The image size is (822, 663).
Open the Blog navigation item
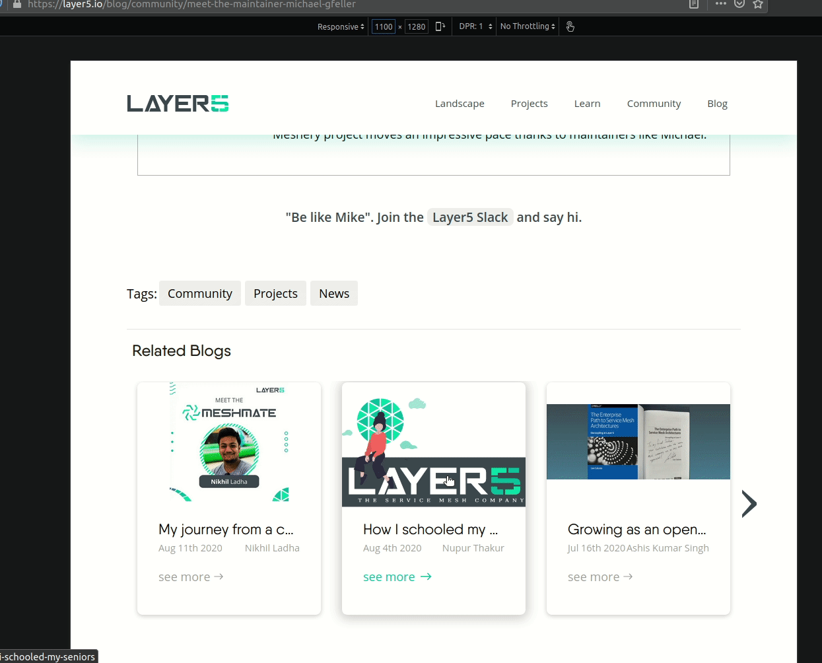tap(717, 104)
